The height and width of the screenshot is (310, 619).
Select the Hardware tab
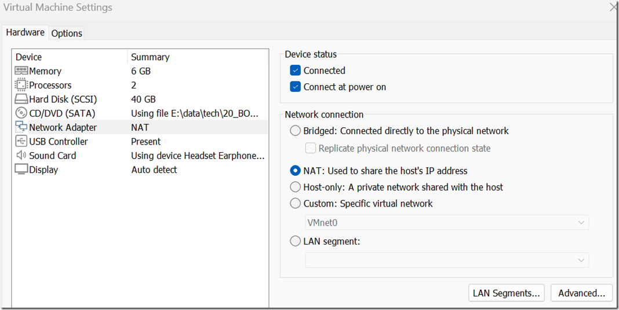tap(25, 32)
